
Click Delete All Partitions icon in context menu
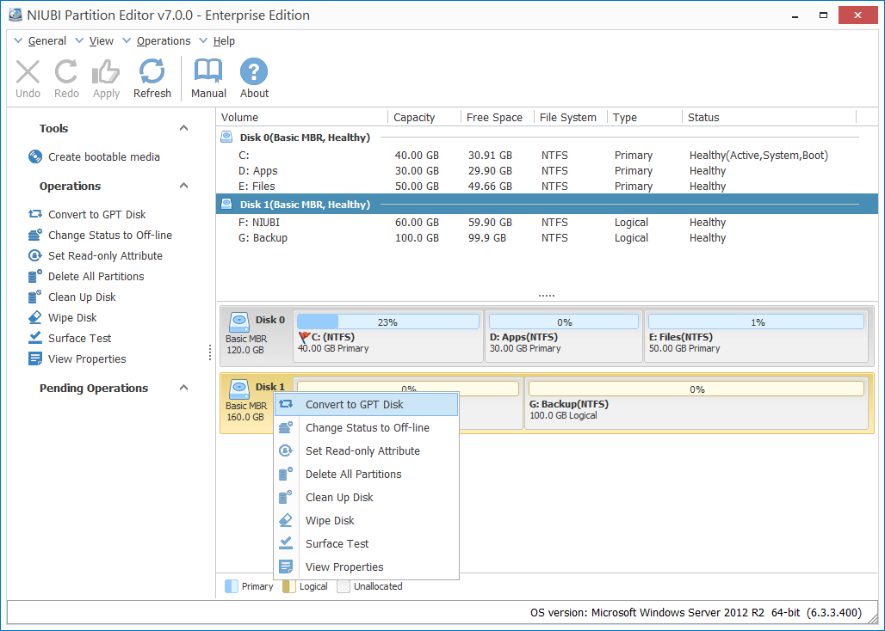pyautogui.click(x=286, y=474)
